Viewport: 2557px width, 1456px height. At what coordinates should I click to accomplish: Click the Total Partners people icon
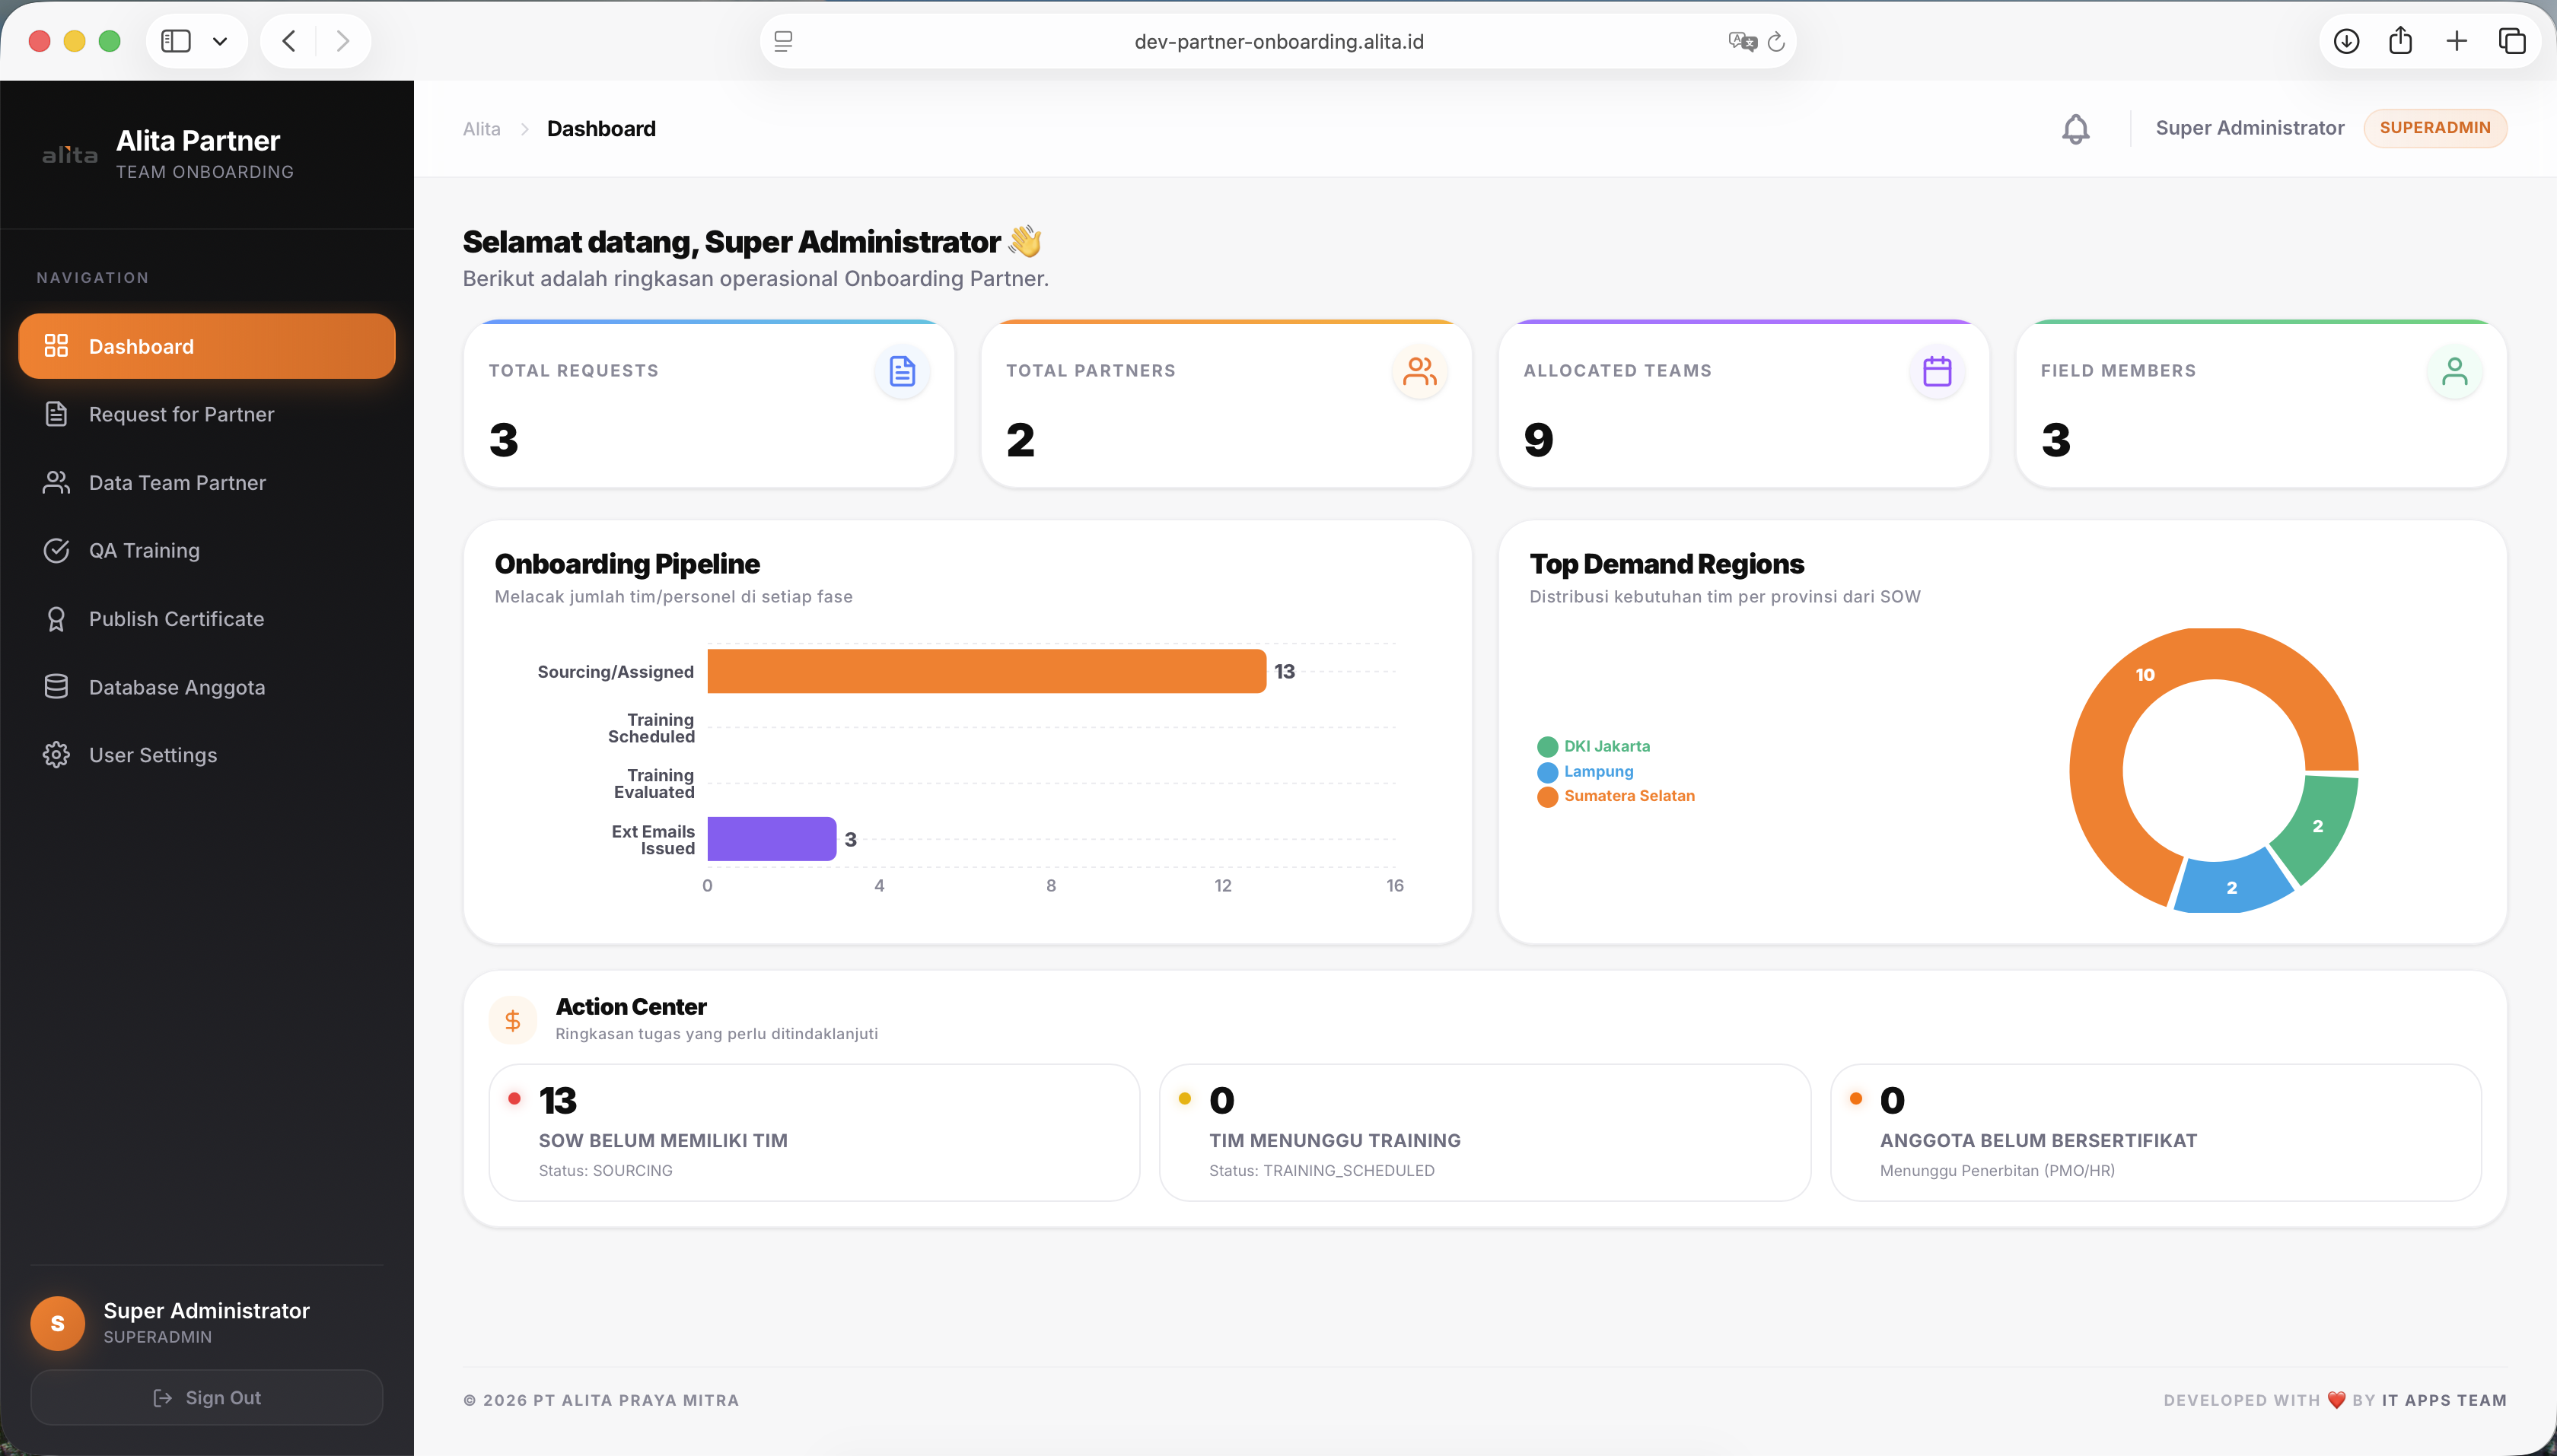tap(1419, 372)
